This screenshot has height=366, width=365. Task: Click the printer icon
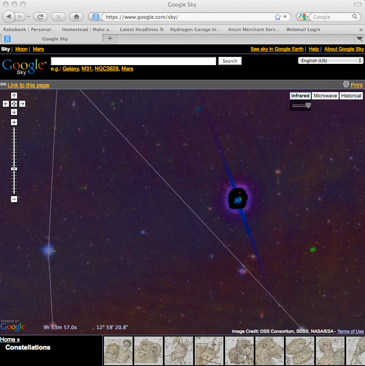click(x=346, y=84)
